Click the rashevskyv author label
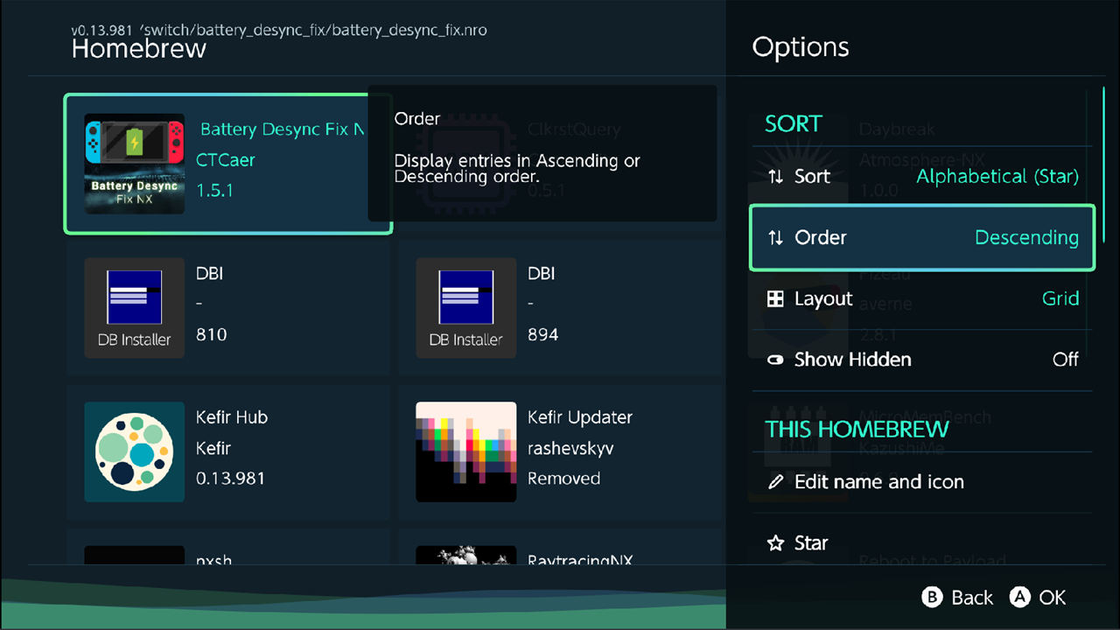This screenshot has height=630, width=1120. (570, 448)
